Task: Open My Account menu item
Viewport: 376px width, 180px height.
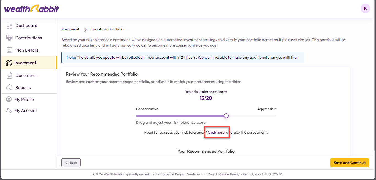Action: 25,111
